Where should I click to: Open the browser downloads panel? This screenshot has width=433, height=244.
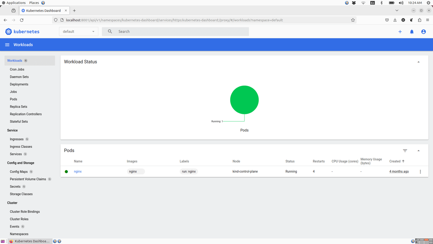pyautogui.click(x=395, y=20)
